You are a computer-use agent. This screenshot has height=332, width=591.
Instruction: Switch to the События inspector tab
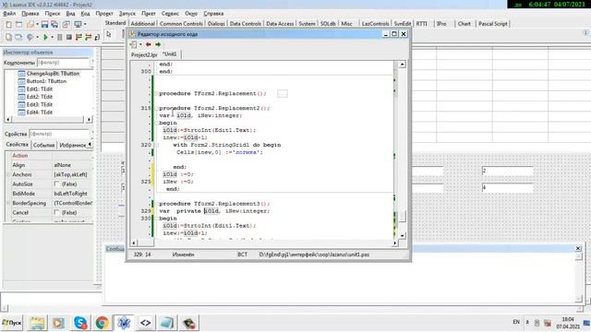[43, 145]
